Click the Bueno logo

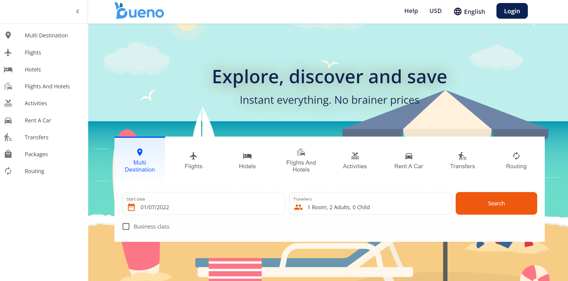(139, 11)
